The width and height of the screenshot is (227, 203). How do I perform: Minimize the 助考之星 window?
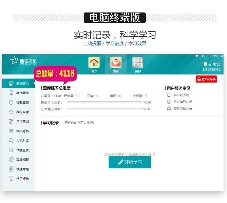tap(209, 56)
